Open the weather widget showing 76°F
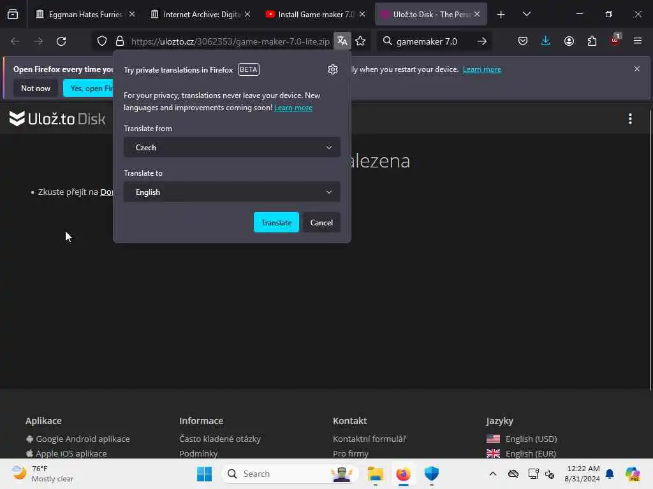This screenshot has width=653, height=489. 43,474
